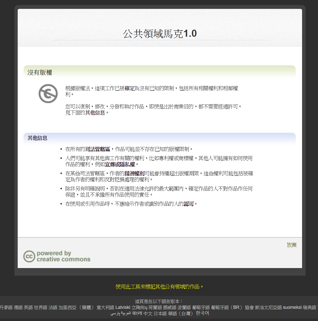Open the link to mark other public domain works

160,287
